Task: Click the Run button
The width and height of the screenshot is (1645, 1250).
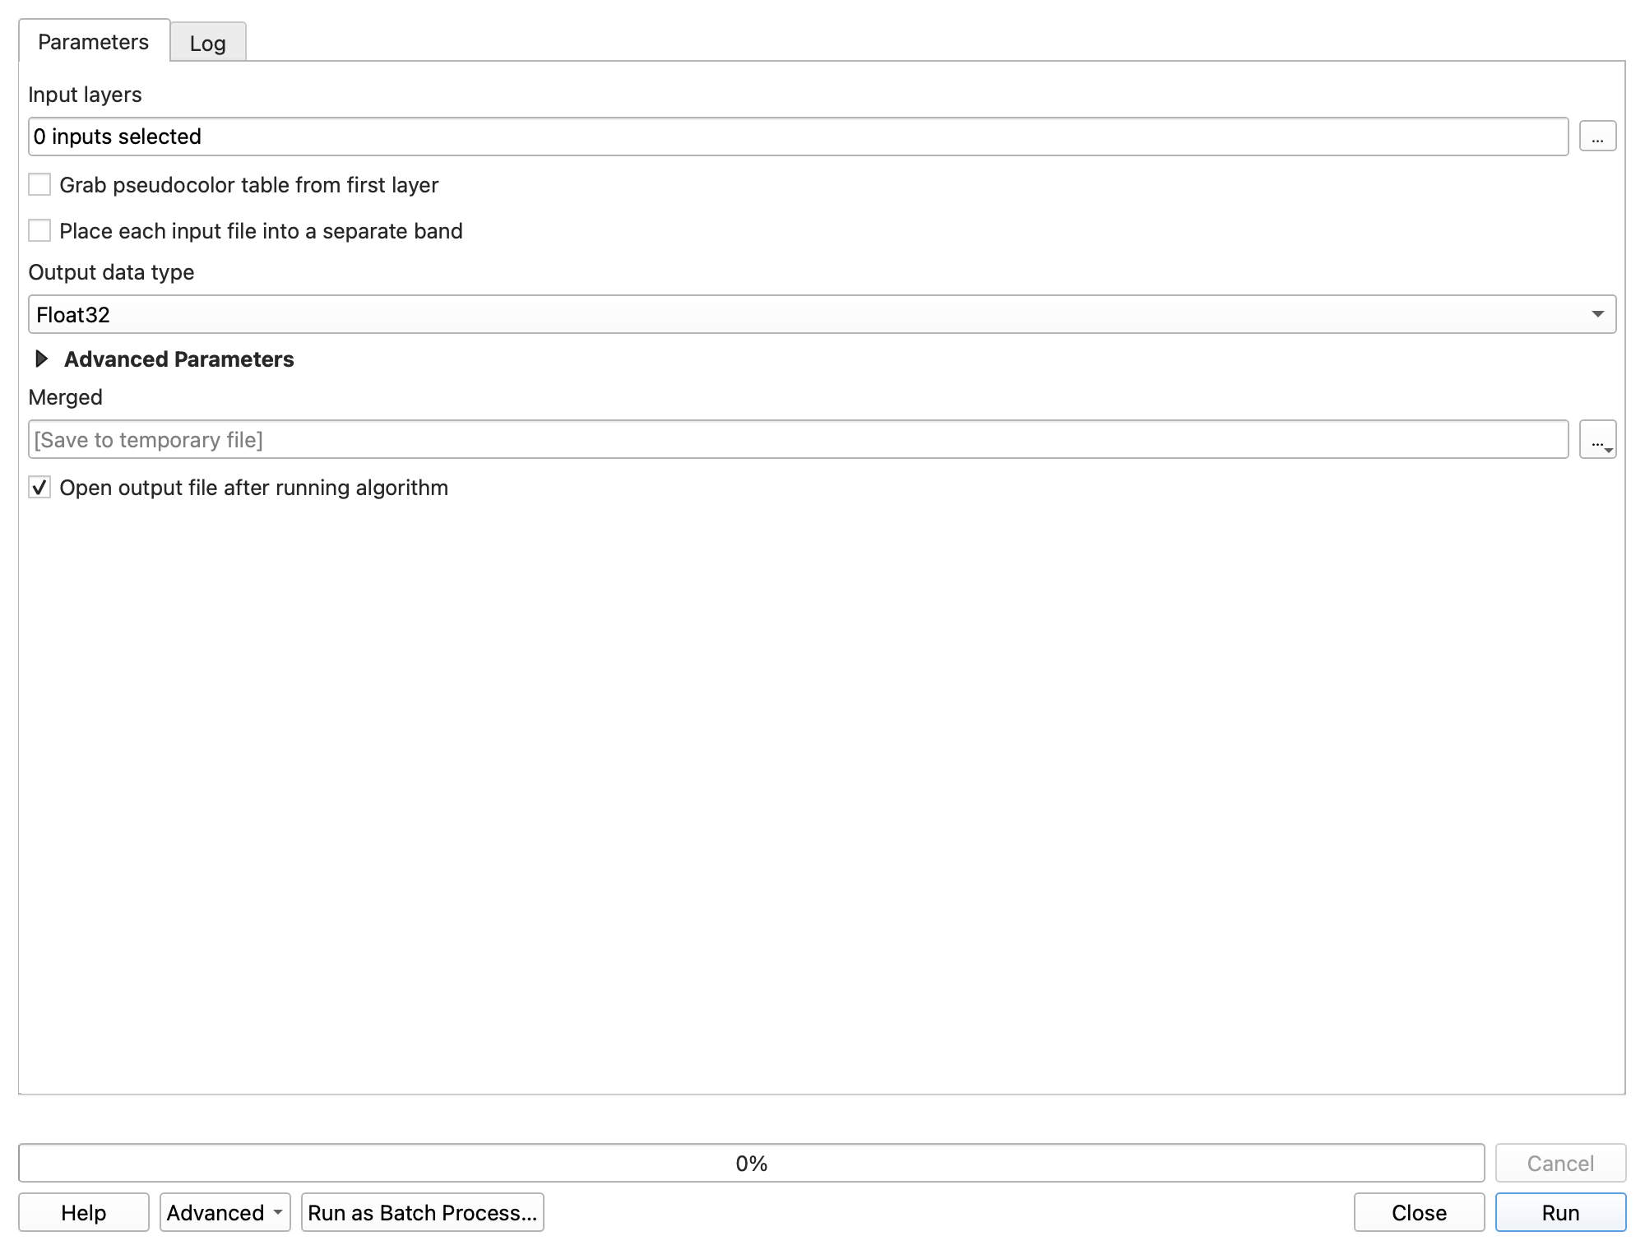Action: (x=1560, y=1212)
